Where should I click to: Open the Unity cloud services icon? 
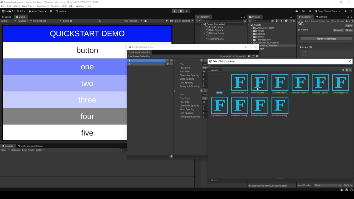click(x=297, y=11)
